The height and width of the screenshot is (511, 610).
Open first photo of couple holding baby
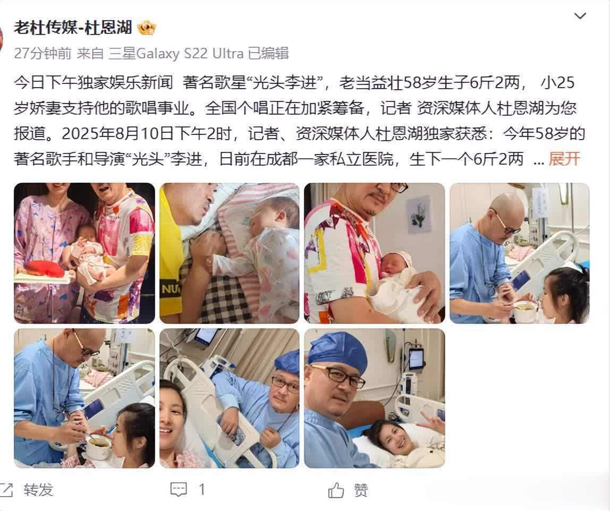click(84, 253)
